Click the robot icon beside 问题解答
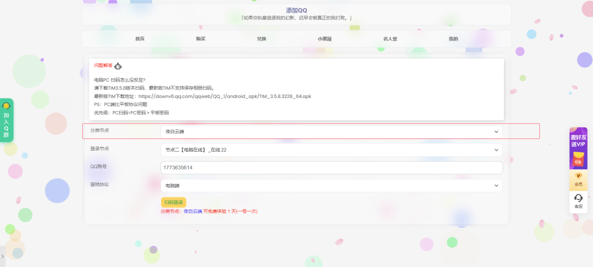This screenshot has height=267, width=593. (x=118, y=66)
